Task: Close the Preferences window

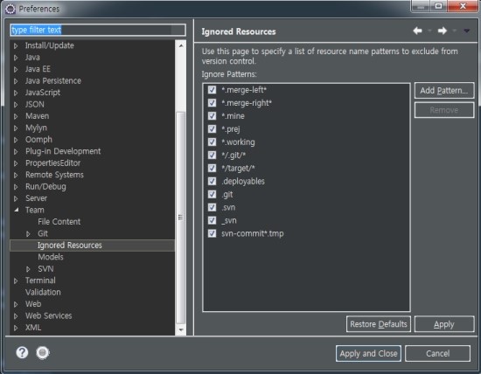Action: point(463,6)
